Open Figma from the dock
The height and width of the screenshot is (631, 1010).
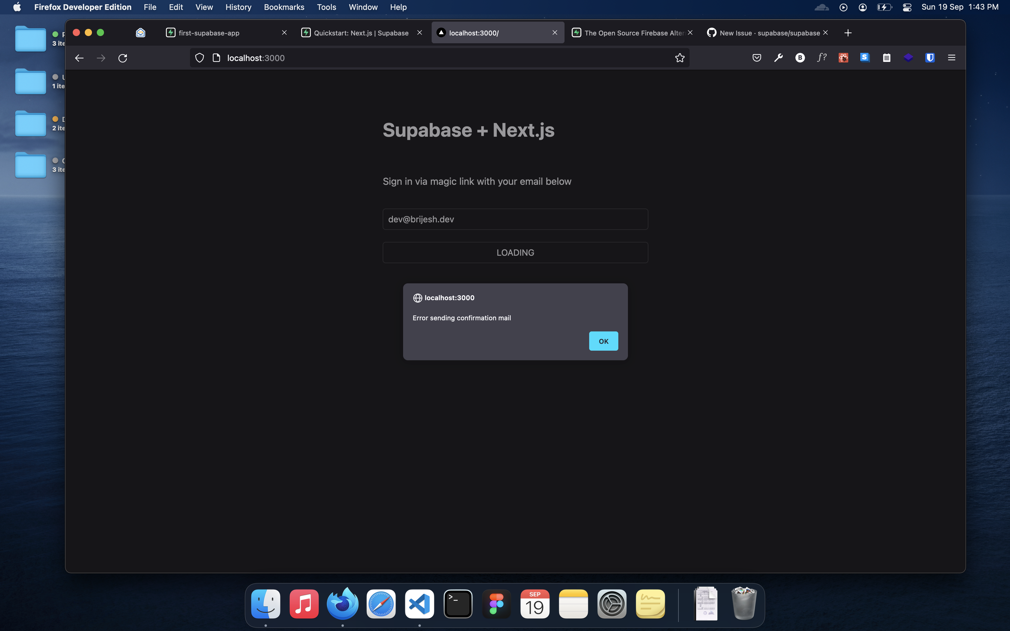click(x=496, y=604)
